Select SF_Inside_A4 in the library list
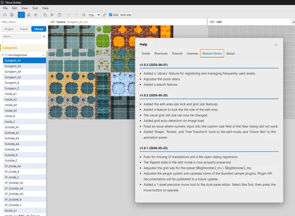 [24, 166]
